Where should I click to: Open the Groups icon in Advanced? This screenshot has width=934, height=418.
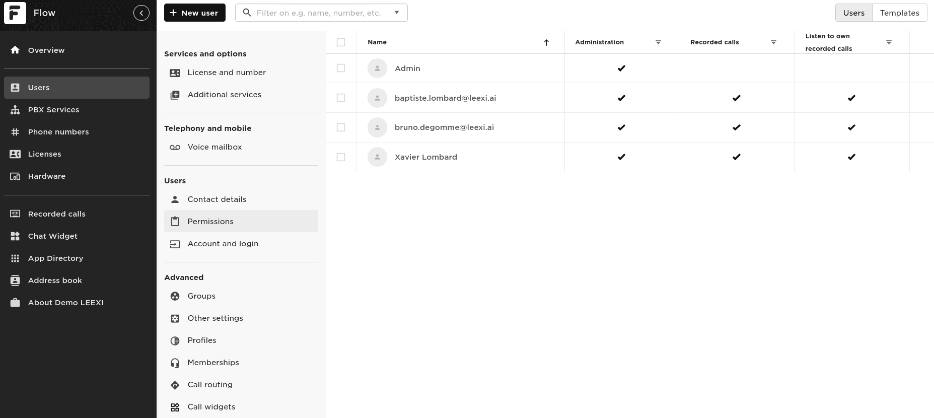[x=175, y=296]
